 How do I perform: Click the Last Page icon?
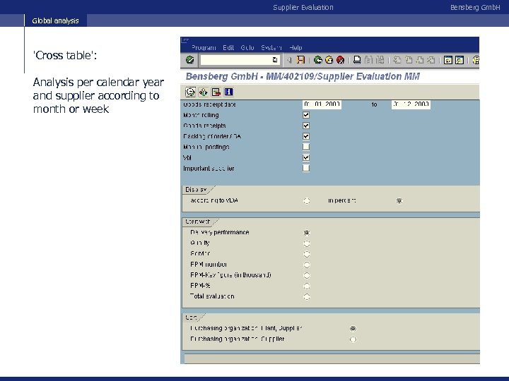(x=431, y=60)
